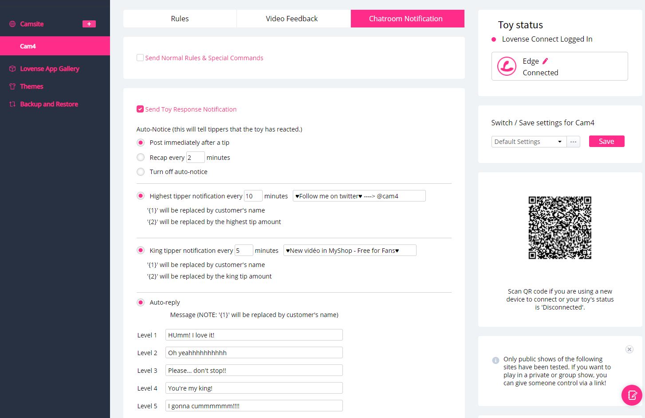645x418 pixels.
Task: Uncheck Send Toy Response Notification
Action: [140, 109]
